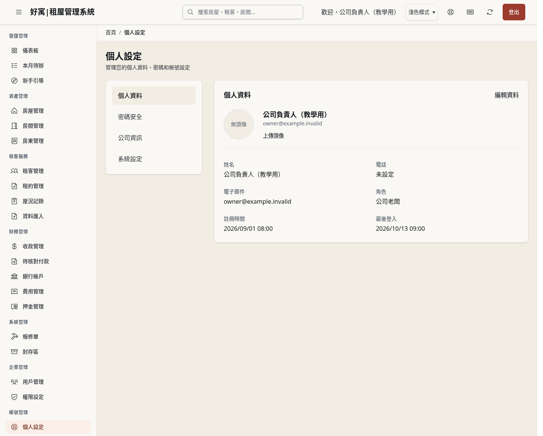The image size is (543, 436).
Task: Open the help lifebuoy icon in header
Action: 451,12
